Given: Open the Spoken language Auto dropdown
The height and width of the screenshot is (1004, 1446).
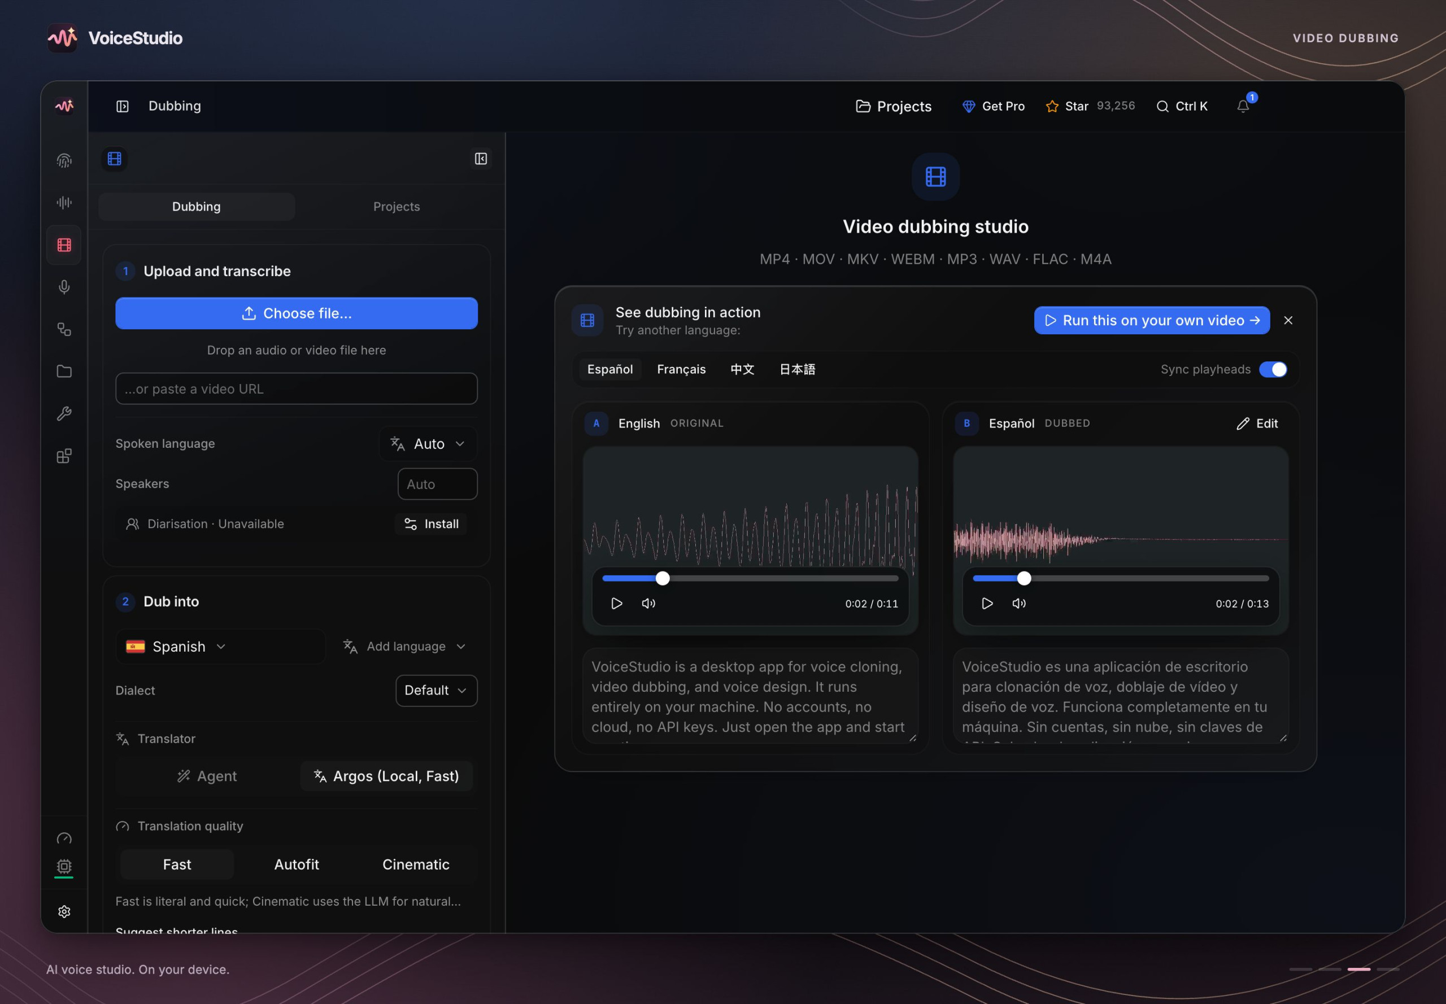Looking at the screenshot, I should (428, 444).
